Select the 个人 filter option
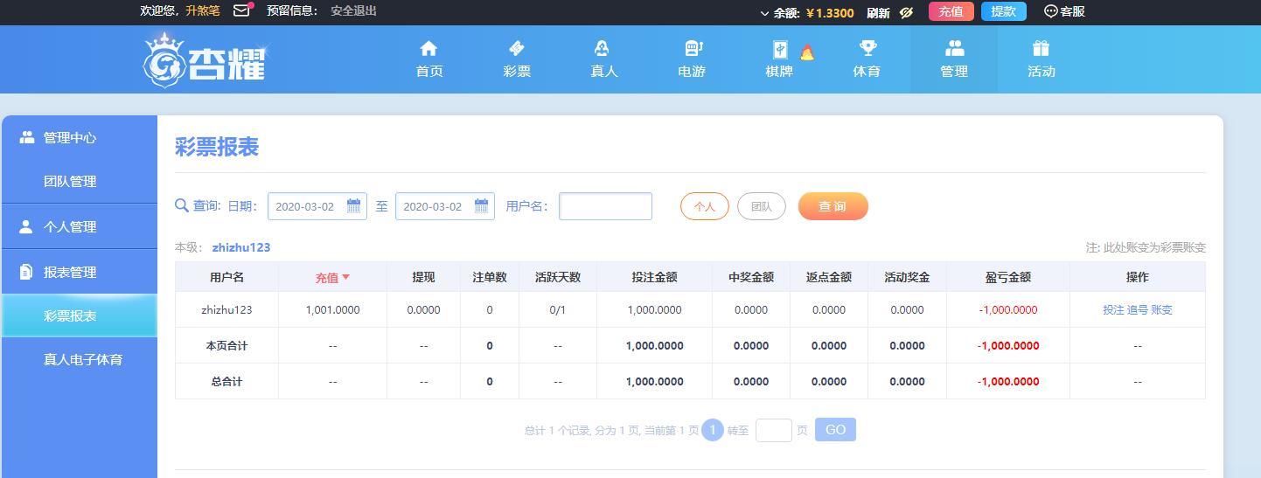The image size is (1261, 478). coord(705,206)
